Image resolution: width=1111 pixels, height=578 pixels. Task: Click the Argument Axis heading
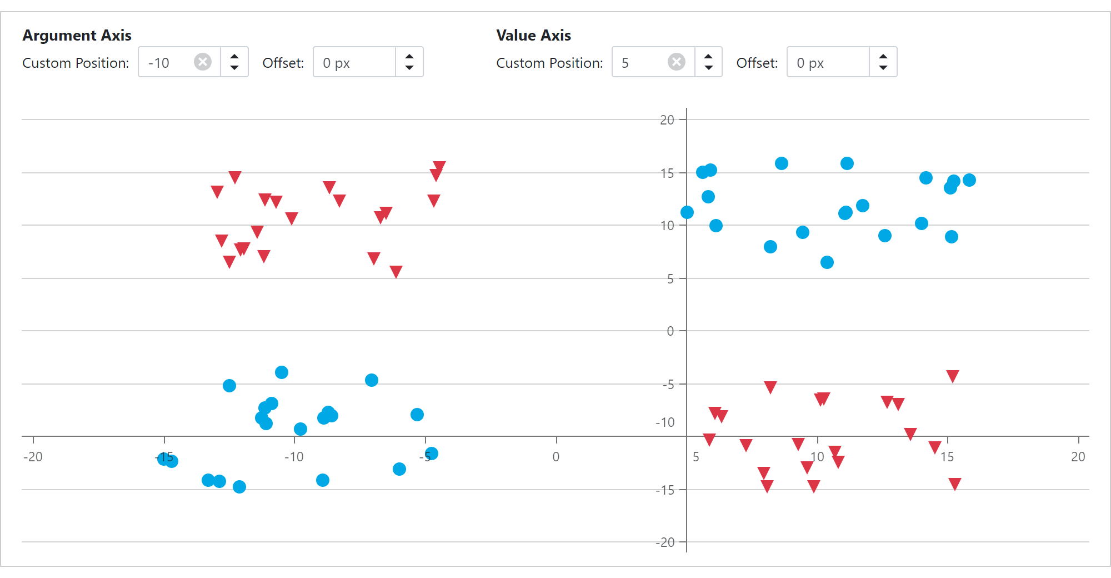pyautogui.click(x=77, y=35)
